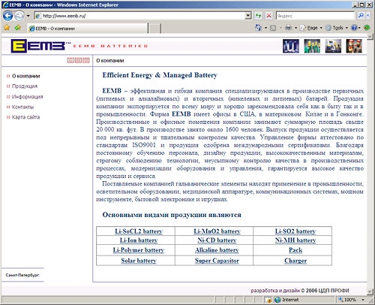Image resolution: width=375 pixels, height=305 pixels.
Task: Click into the Яндекс search box
Action: click(x=316, y=16)
